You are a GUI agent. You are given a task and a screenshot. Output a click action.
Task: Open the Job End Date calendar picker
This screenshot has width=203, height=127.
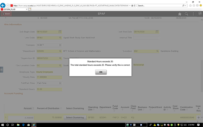tap(157, 32)
